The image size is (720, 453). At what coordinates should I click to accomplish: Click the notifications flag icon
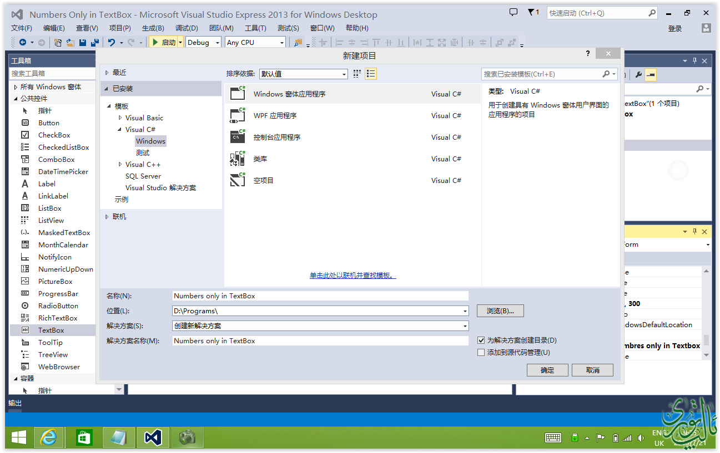(531, 12)
